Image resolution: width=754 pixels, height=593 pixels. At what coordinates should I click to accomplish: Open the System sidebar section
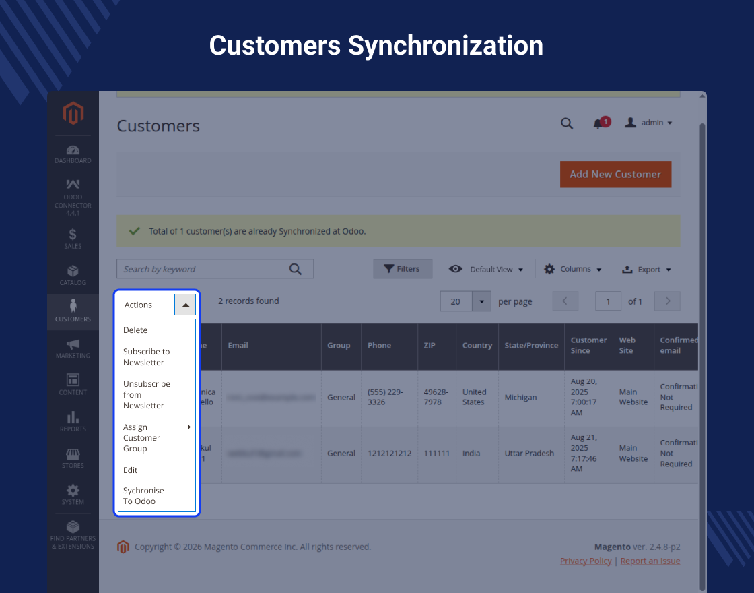pos(73,495)
